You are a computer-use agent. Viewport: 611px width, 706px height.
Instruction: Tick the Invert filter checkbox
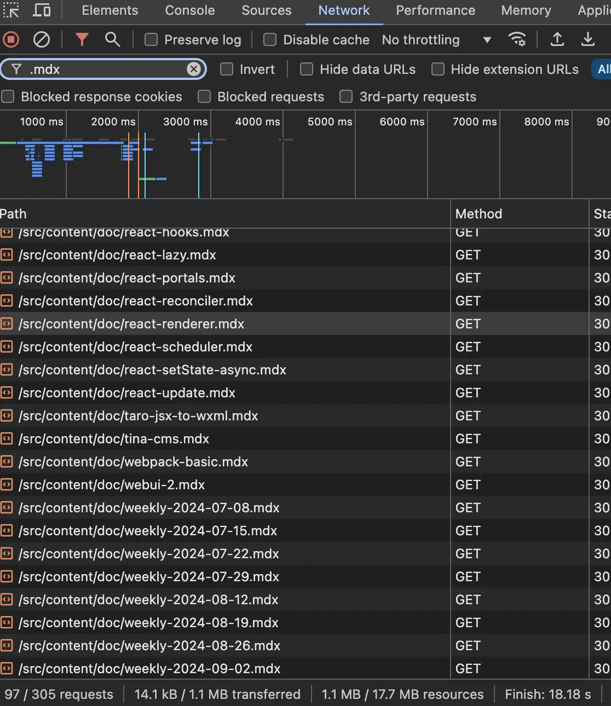(227, 70)
